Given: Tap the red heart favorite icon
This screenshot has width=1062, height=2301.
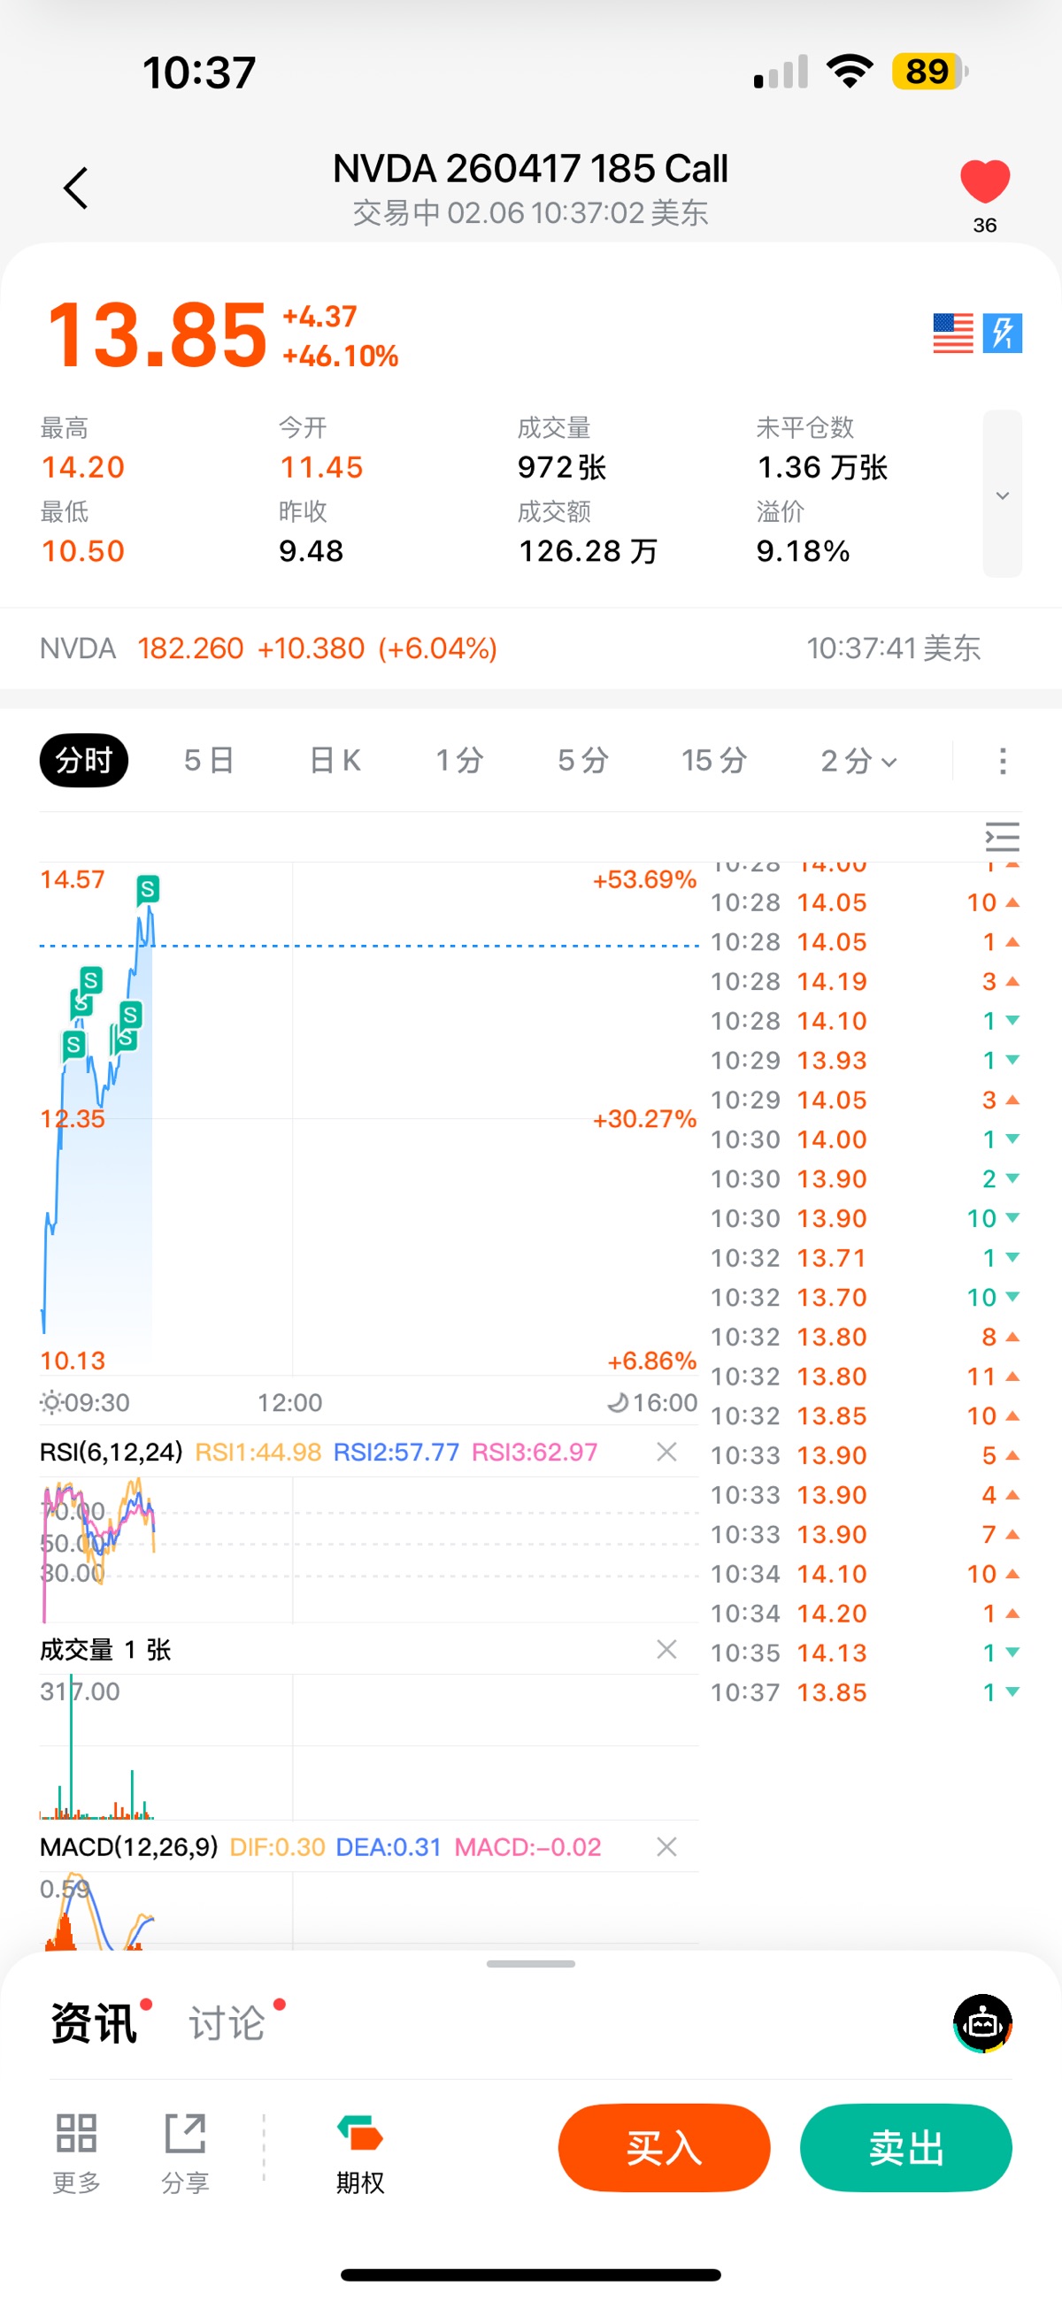Looking at the screenshot, I should coord(984,181).
